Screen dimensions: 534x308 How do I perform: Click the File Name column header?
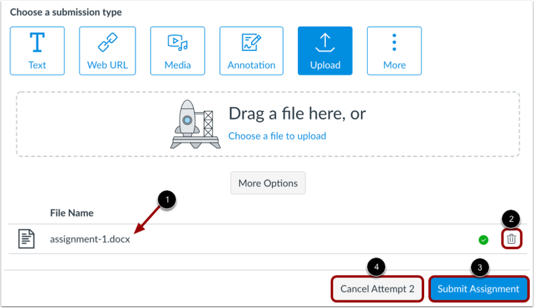[72, 213]
